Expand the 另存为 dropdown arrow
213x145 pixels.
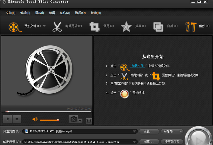[x=181, y=131]
